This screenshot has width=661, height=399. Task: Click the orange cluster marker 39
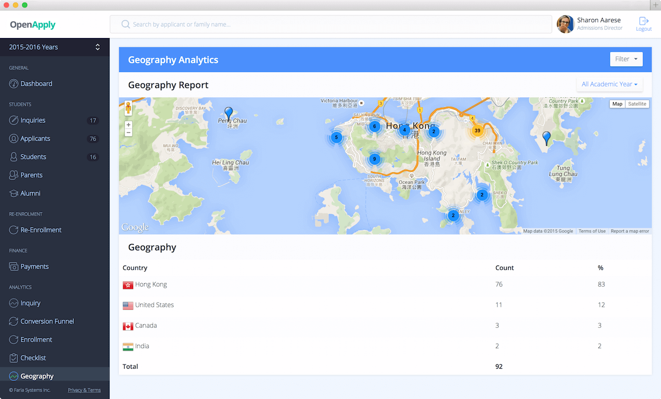[477, 131]
